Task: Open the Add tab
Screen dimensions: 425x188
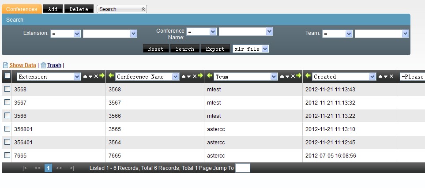Action: 53,9
